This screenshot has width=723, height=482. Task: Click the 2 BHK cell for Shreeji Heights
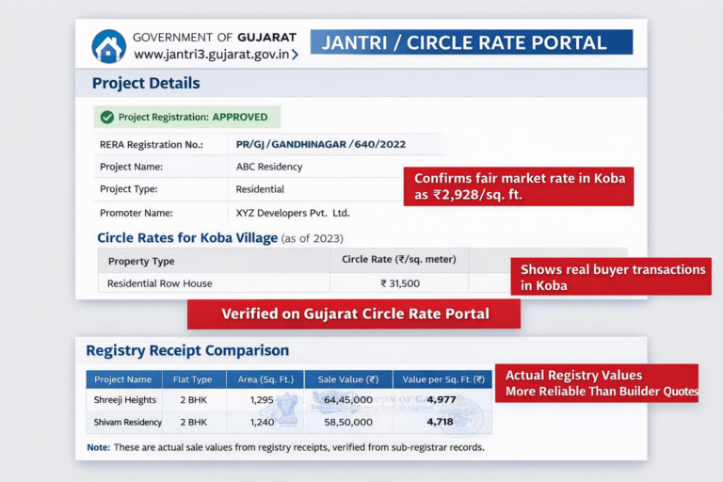tap(193, 400)
